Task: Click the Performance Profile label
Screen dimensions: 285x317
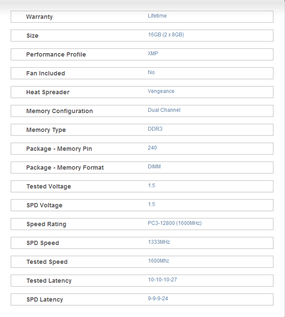Action: coord(56,54)
